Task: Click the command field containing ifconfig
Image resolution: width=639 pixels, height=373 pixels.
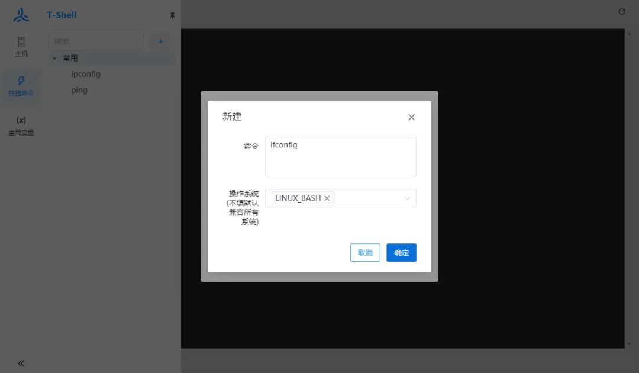Action: [340, 156]
